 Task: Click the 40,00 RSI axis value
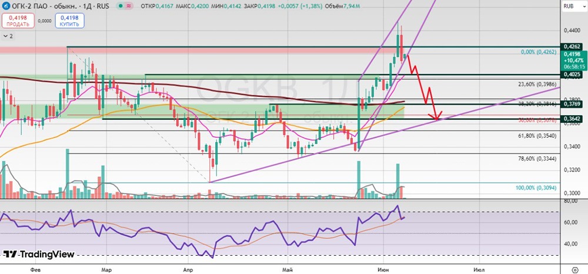570,243
